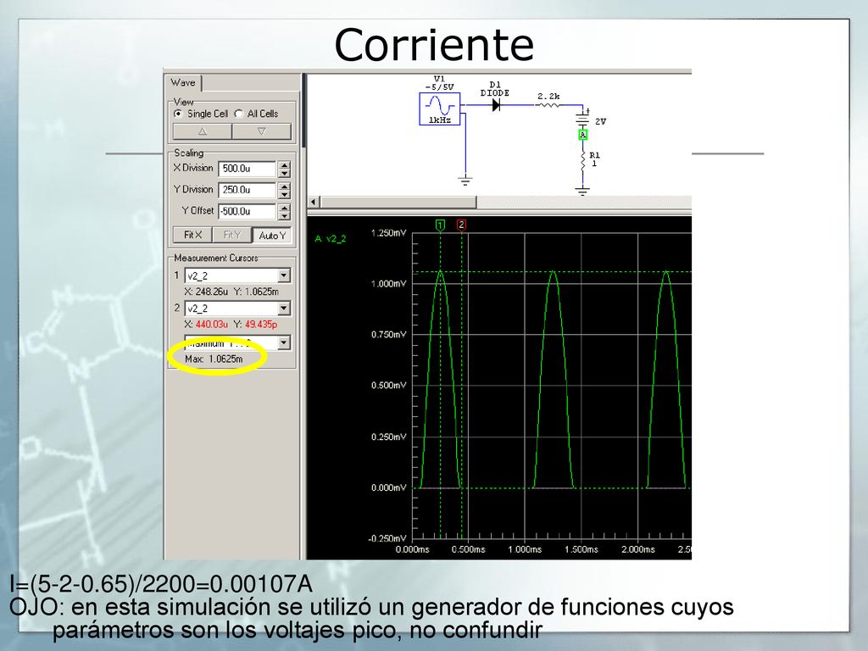This screenshot has width=868, height=651.
Task: Click the '1.000ms' time axis label
Action: click(x=525, y=549)
